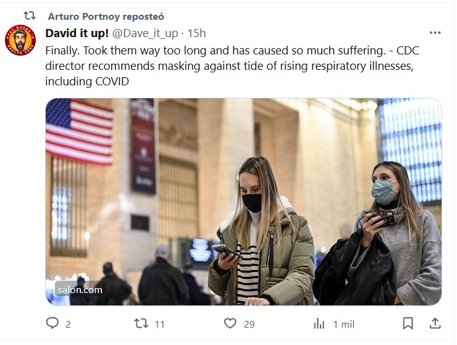View tweet analytics bar chart icon

coord(319,323)
